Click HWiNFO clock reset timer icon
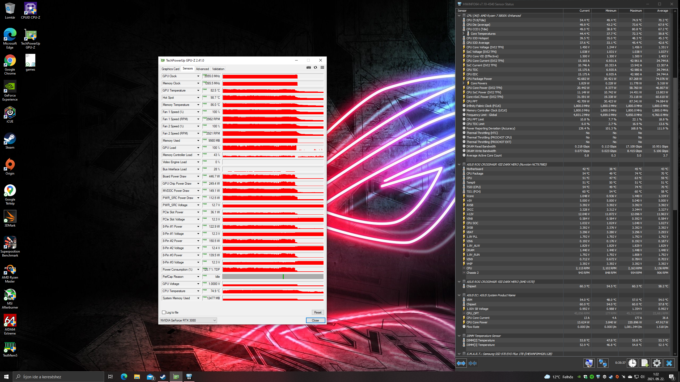The width and height of the screenshot is (680, 382). (632, 363)
